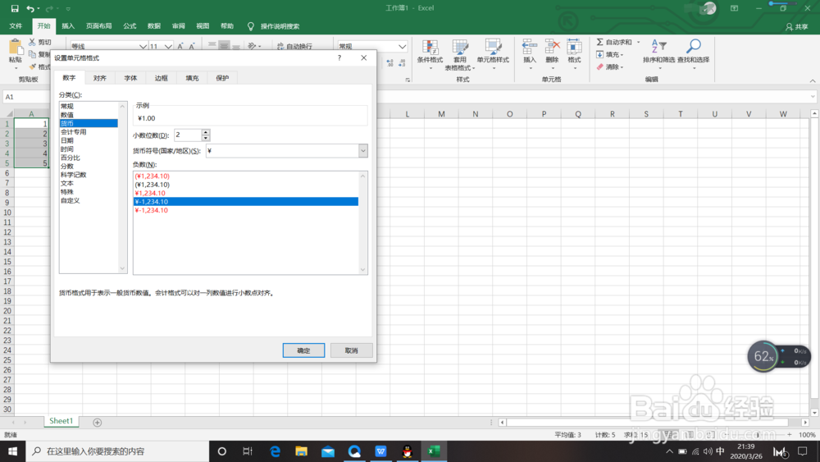
Task: Click the increase font size icon
Action: point(180,46)
